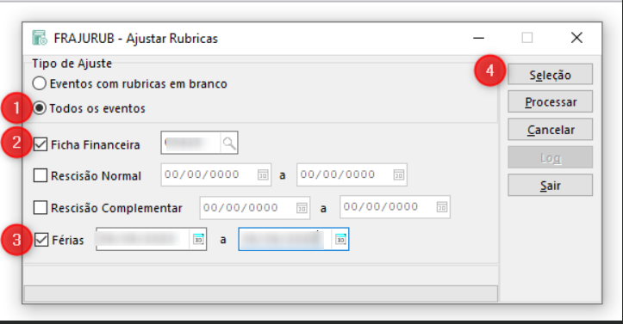Viewport: 623px width, 324px height.
Task: Click the FRAJURUB application icon in title bar
Action: click(40, 38)
